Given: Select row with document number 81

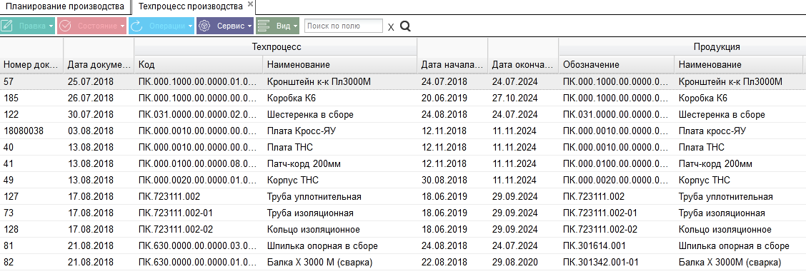Looking at the screenshot, I should (403, 245).
